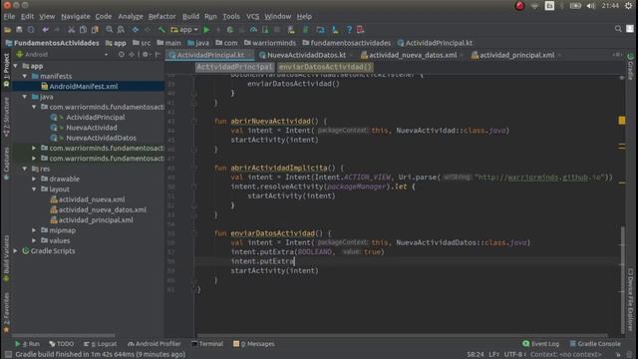Screen dimensions: 638x359
Task: Collapse the manifests folder node
Action: point(25,76)
